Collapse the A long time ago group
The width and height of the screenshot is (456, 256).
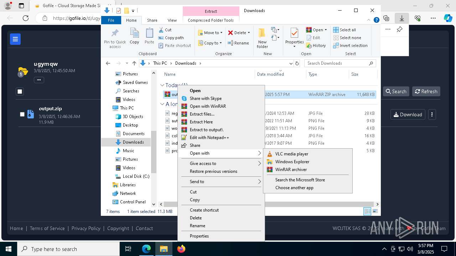[162, 104]
